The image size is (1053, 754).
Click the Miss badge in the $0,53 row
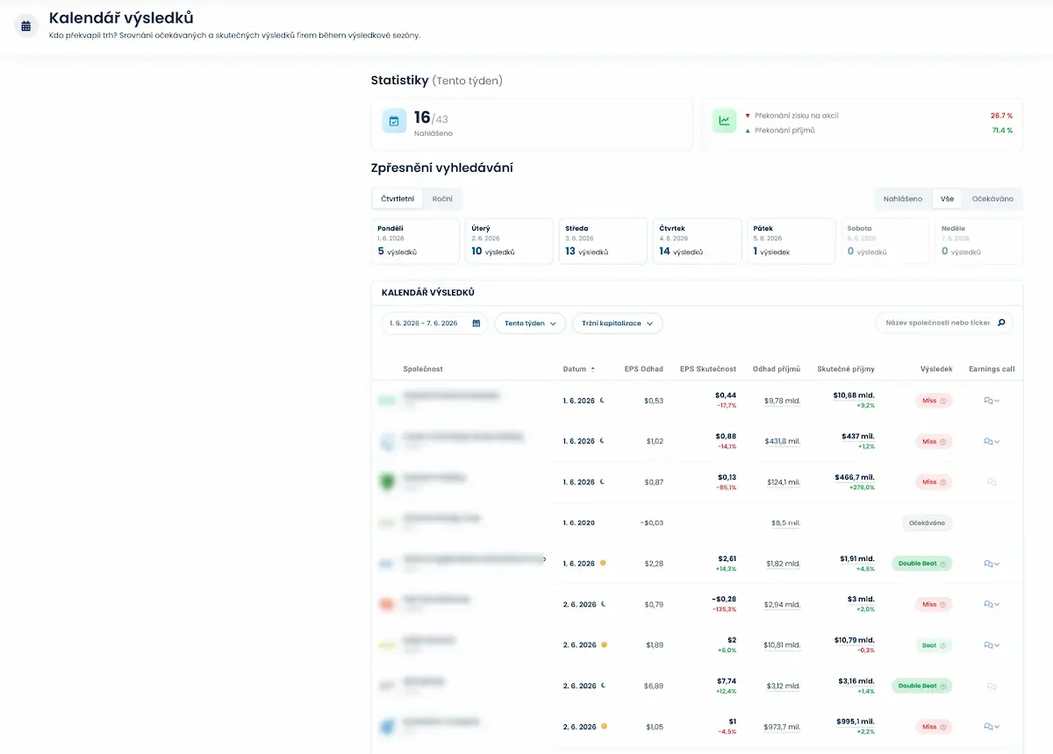pyautogui.click(x=933, y=401)
